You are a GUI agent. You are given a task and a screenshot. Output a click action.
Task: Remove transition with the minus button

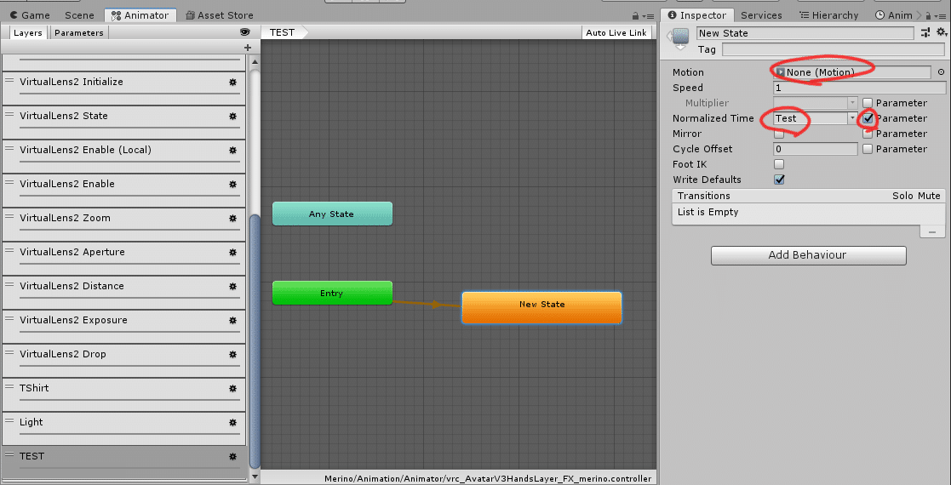tap(932, 233)
